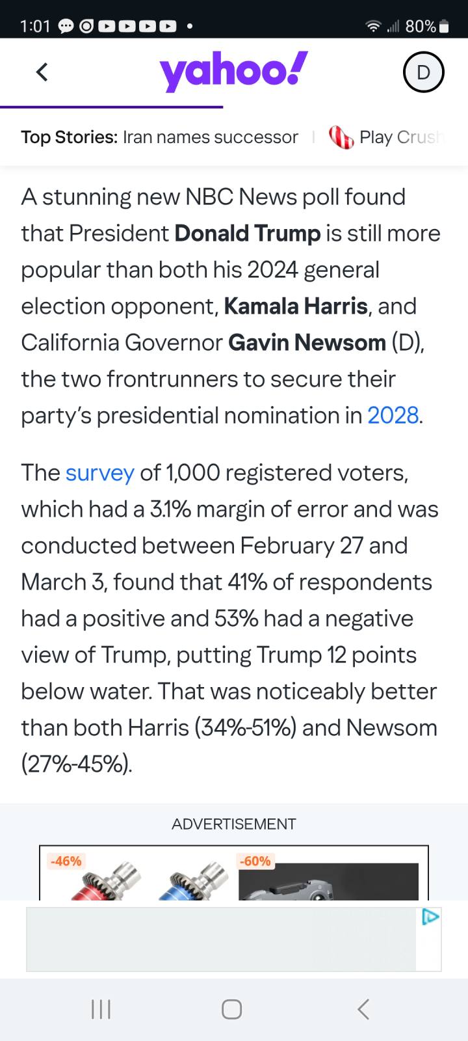Tap the back arrow in Yahoo header

click(x=42, y=72)
